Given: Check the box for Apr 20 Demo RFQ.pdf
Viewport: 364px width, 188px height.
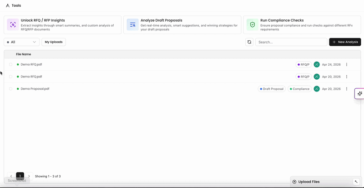Looking at the screenshot, I should pyautogui.click(x=10, y=77).
